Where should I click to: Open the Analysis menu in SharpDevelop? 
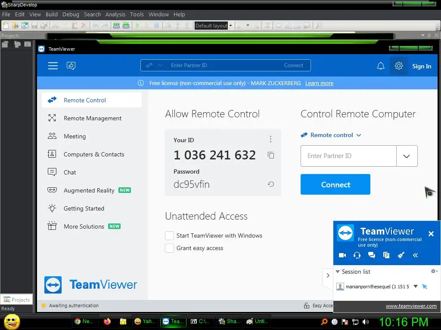point(115,14)
